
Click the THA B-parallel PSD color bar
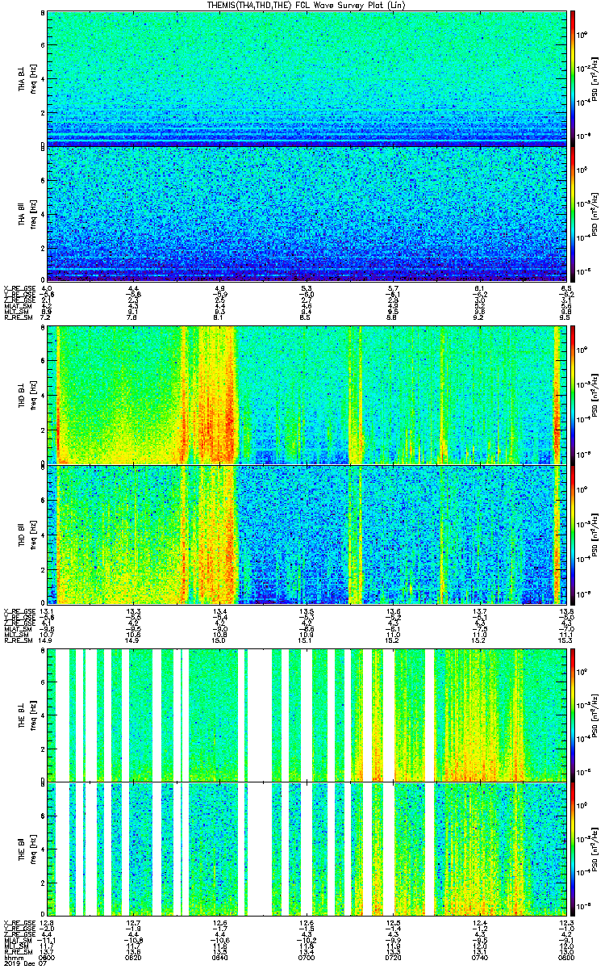click(572, 214)
